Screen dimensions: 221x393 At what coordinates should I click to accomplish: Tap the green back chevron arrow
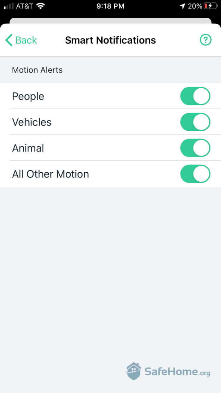(x=9, y=40)
